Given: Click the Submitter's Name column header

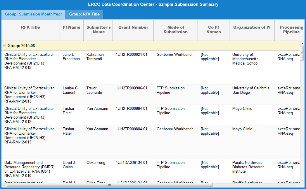Looking at the screenshot, I should coord(98,30).
